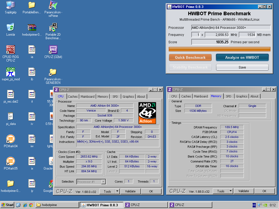Click HWBOT Prime 0.8.3 taskbar button
Screen dimensions: 279x209
pos(102,205)
